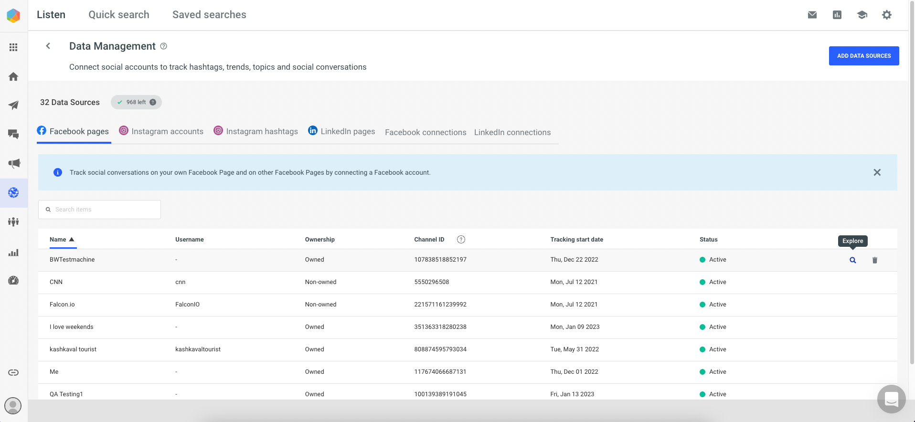Viewport: 915px width, 422px height.
Task: Click username FalconIO cell
Action: point(187,305)
